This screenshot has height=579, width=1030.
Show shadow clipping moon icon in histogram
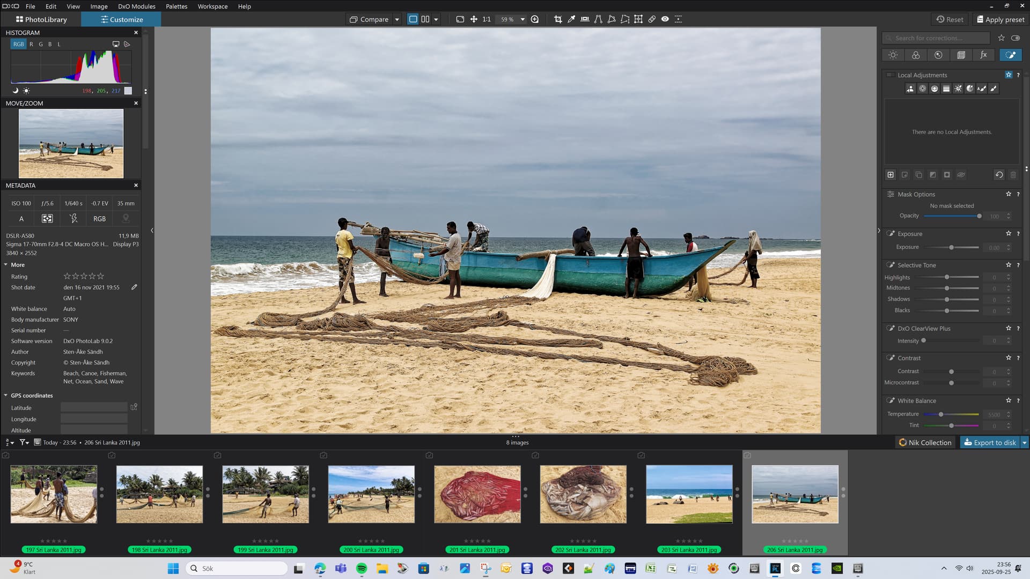coord(15,91)
